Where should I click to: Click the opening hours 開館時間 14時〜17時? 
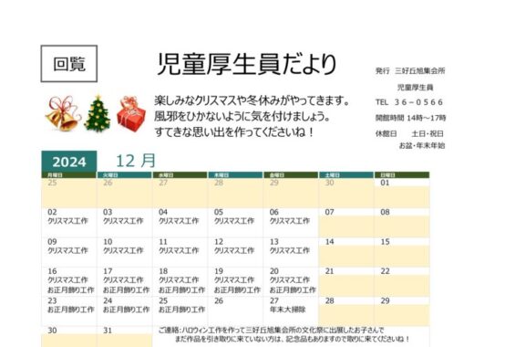(410, 118)
